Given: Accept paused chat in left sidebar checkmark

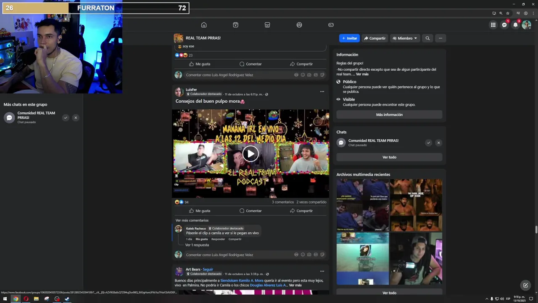Looking at the screenshot, I should 66,118.
